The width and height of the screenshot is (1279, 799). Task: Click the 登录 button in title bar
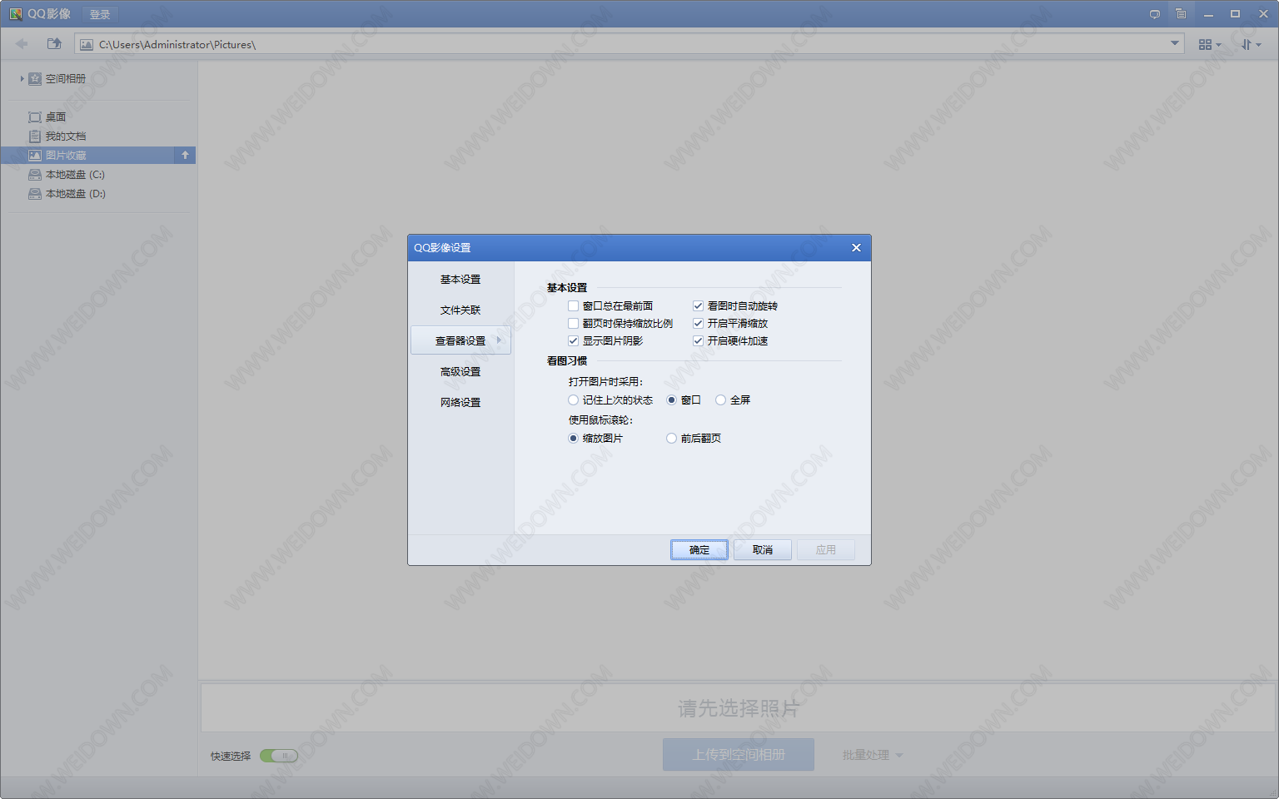[x=100, y=14]
